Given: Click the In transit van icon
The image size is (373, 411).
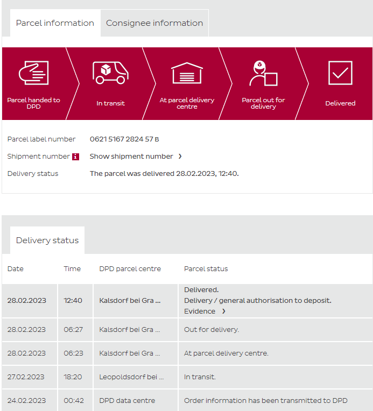Looking at the screenshot, I should pos(110,73).
